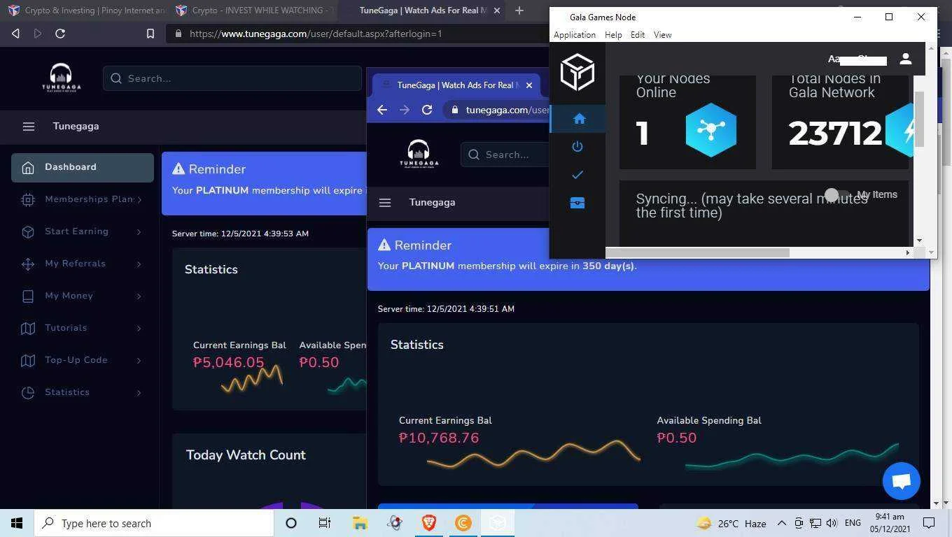
Task: Go back in the front TuneGaga window
Action: (382, 110)
